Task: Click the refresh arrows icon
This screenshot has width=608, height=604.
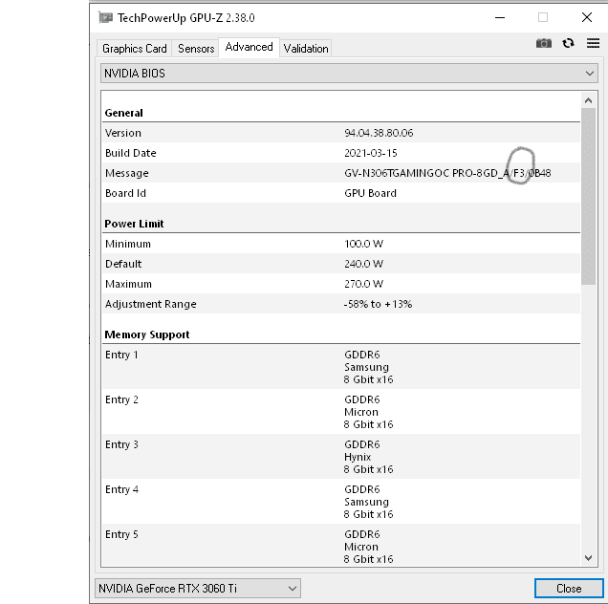Action: click(568, 43)
